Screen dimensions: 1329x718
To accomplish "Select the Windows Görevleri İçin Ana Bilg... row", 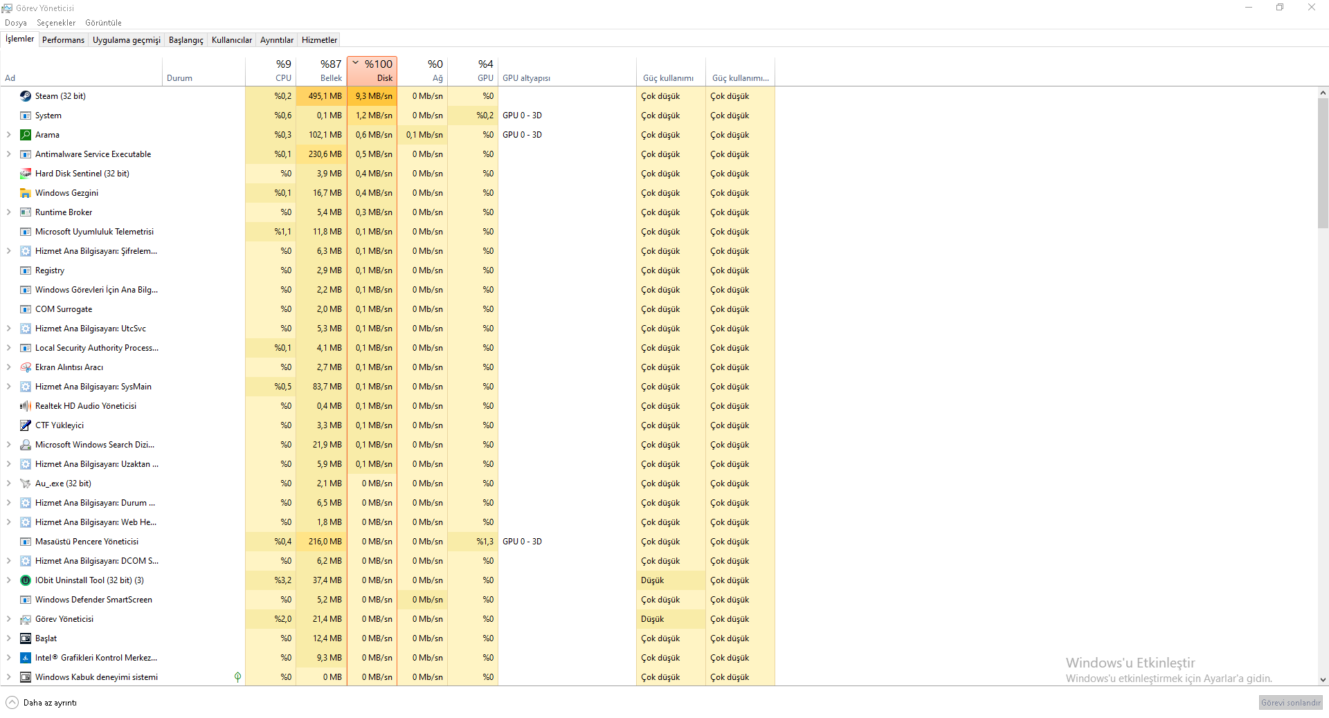I will 388,290.
